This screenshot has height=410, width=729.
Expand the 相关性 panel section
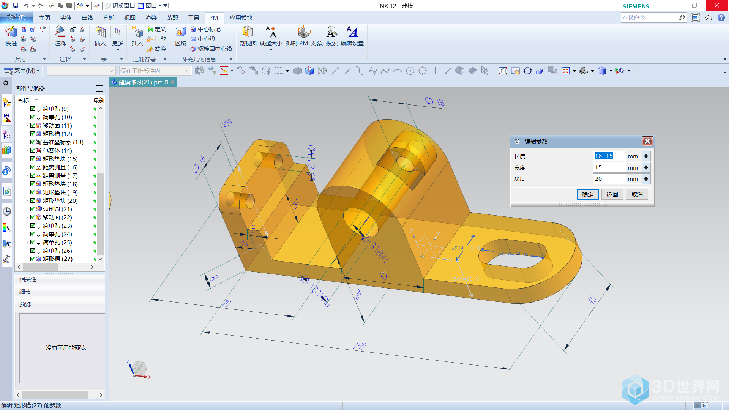60,279
